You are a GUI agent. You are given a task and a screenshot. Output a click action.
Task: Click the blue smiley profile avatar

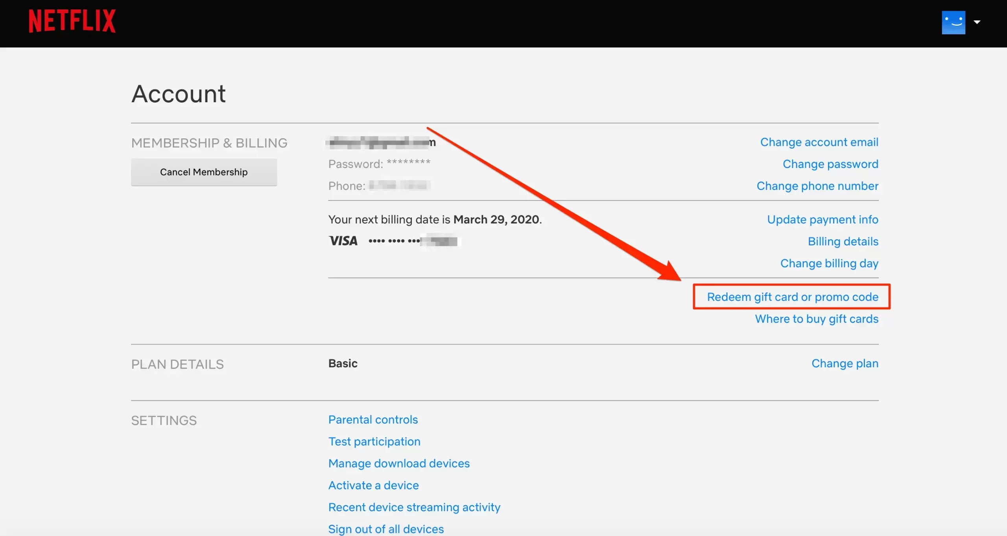click(x=953, y=22)
